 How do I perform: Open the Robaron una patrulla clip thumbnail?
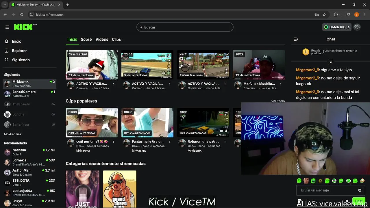(203, 122)
